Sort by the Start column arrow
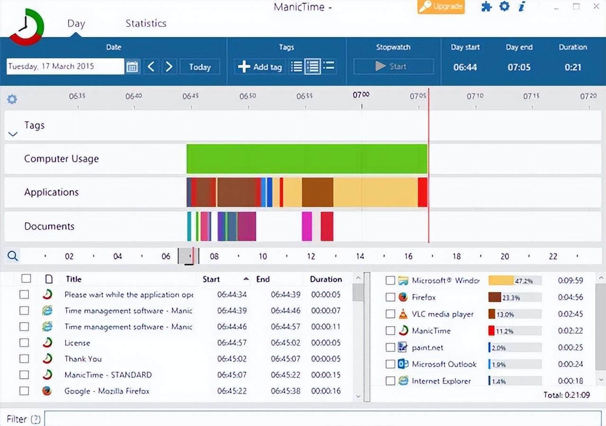The image size is (606, 426). click(x=246, y=279)
